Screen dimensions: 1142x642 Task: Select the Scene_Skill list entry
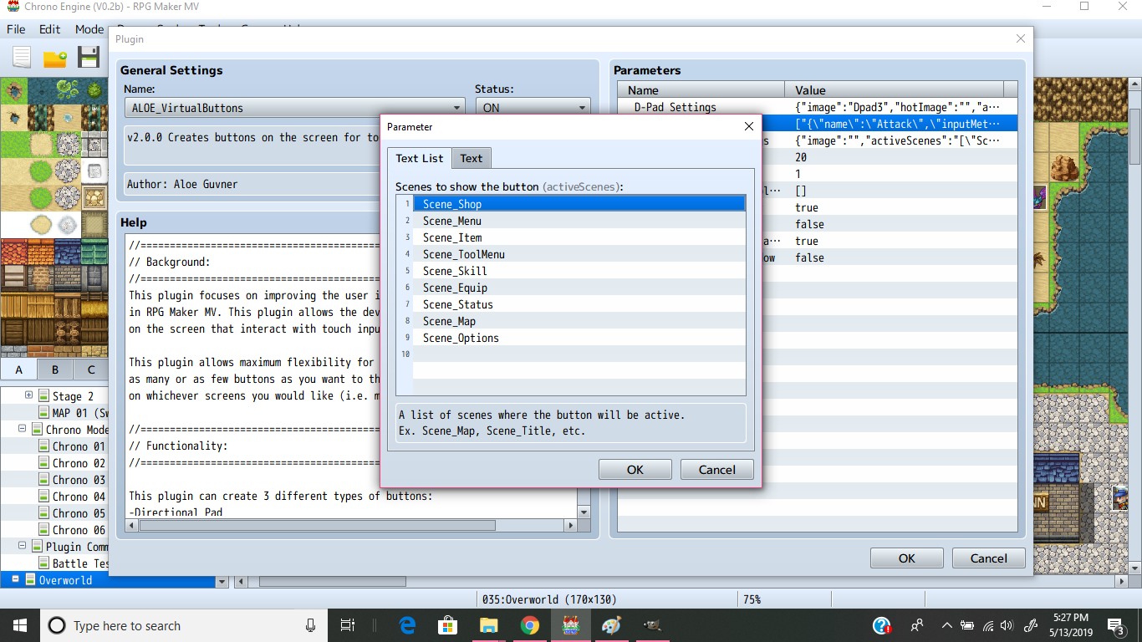[x=579, y=271]
